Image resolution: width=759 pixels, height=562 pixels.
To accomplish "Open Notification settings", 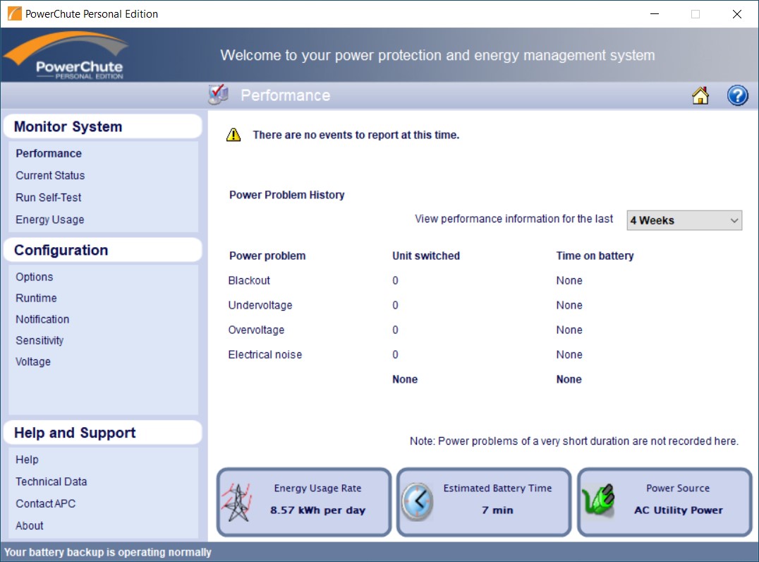I will point(42,320).
